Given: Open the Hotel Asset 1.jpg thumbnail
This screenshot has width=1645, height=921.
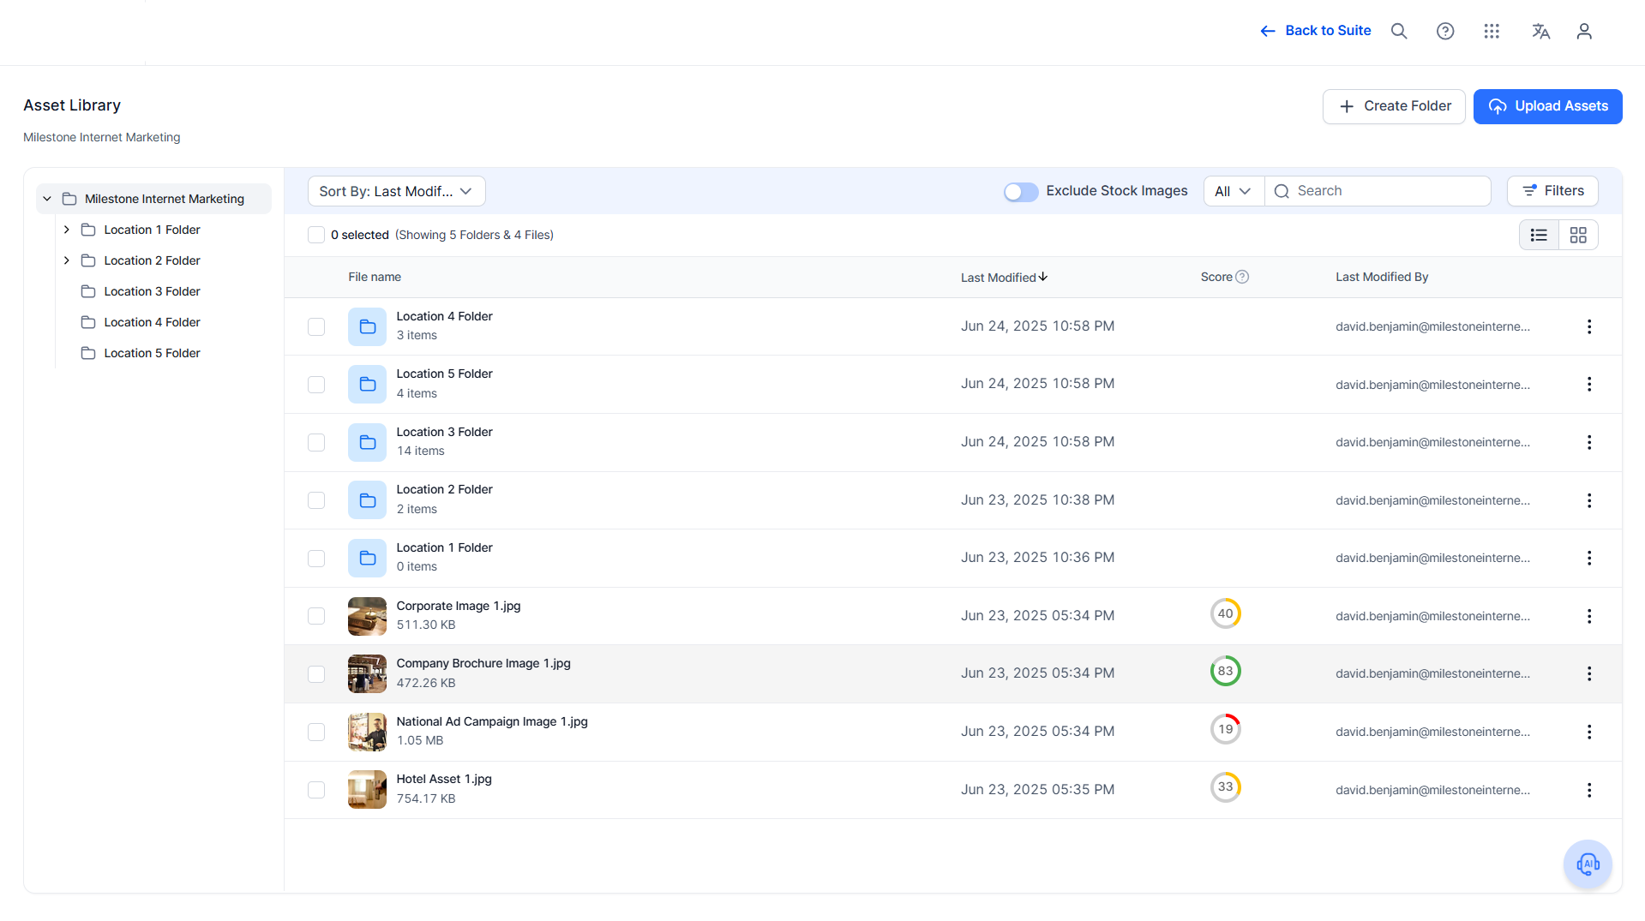Looking at the screenshot, I should (x=367, y=790).
